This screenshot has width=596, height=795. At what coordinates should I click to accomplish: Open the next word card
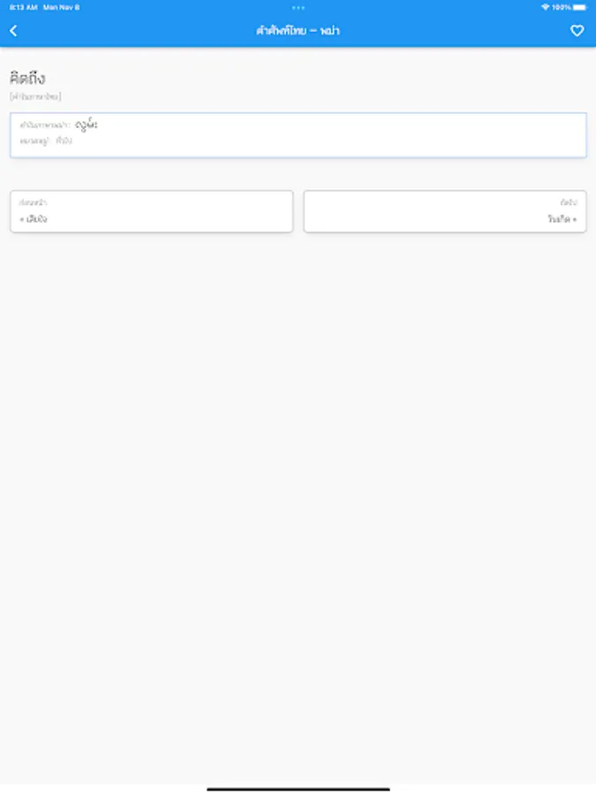click(x=445, y=211)
